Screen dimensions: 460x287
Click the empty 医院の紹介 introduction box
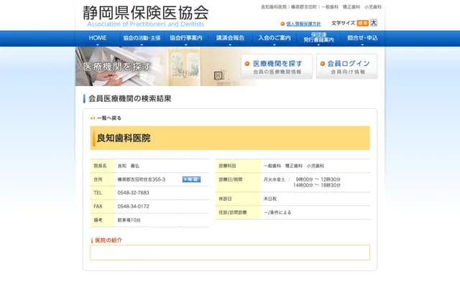(230, 253)
